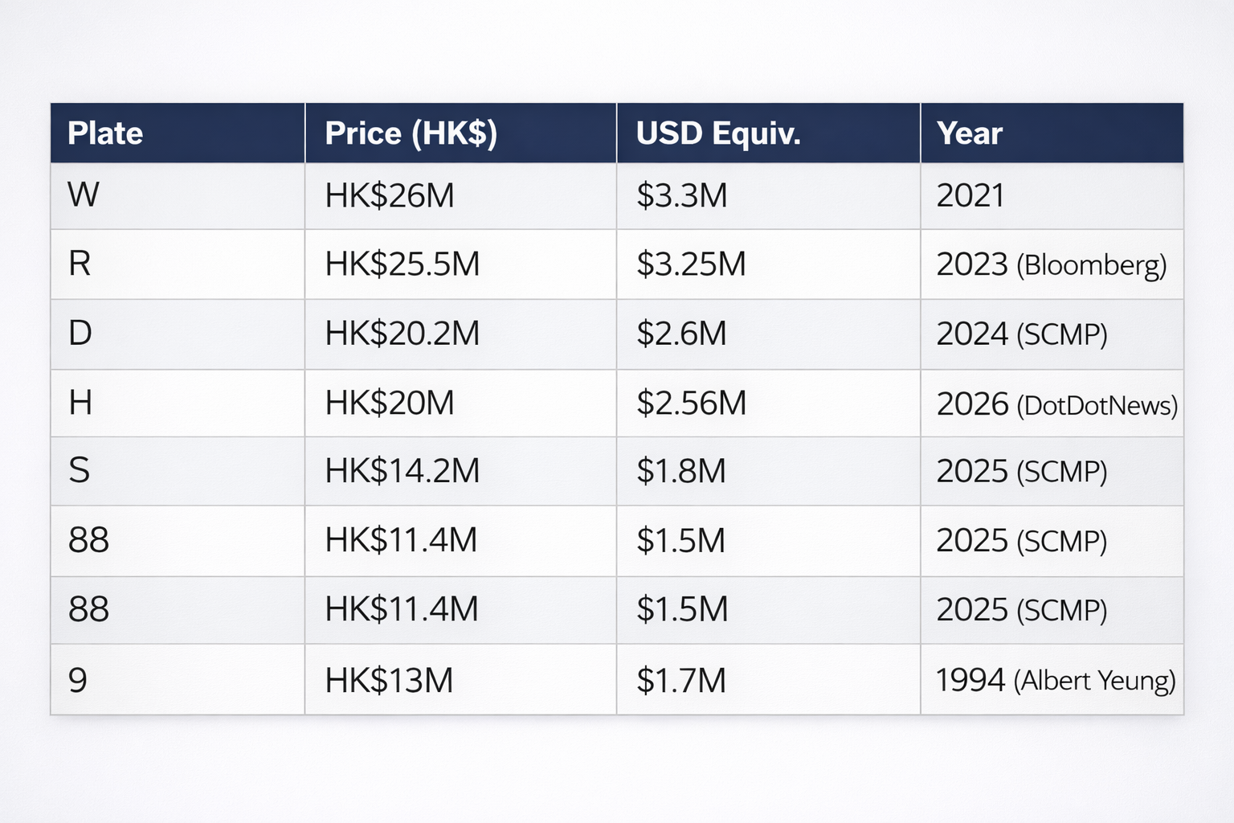
Task: Click the HK$26M price cell
Action: click(390, 195)
